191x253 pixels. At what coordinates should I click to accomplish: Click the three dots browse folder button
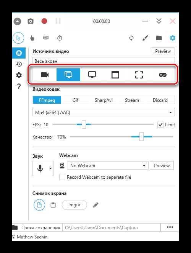170,227
